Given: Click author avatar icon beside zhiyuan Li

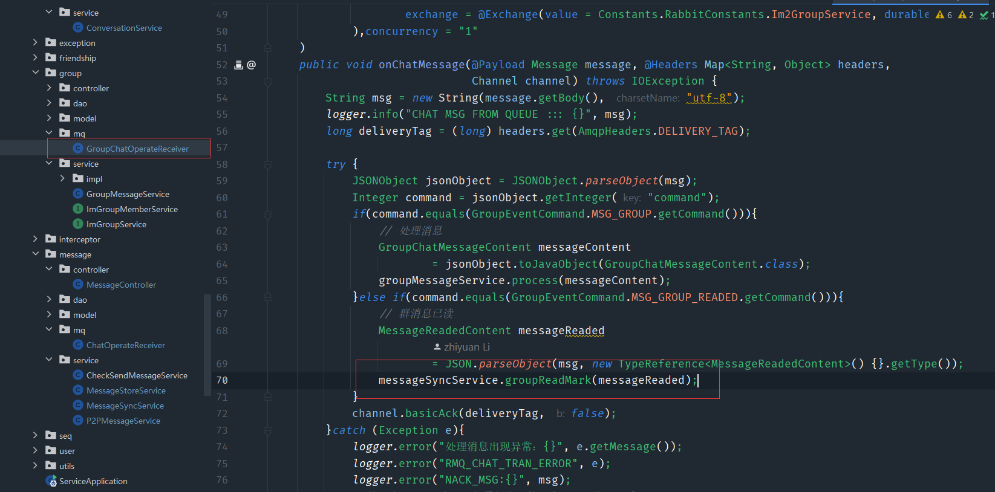Looking at the screenshot, I should coord(437,347).
